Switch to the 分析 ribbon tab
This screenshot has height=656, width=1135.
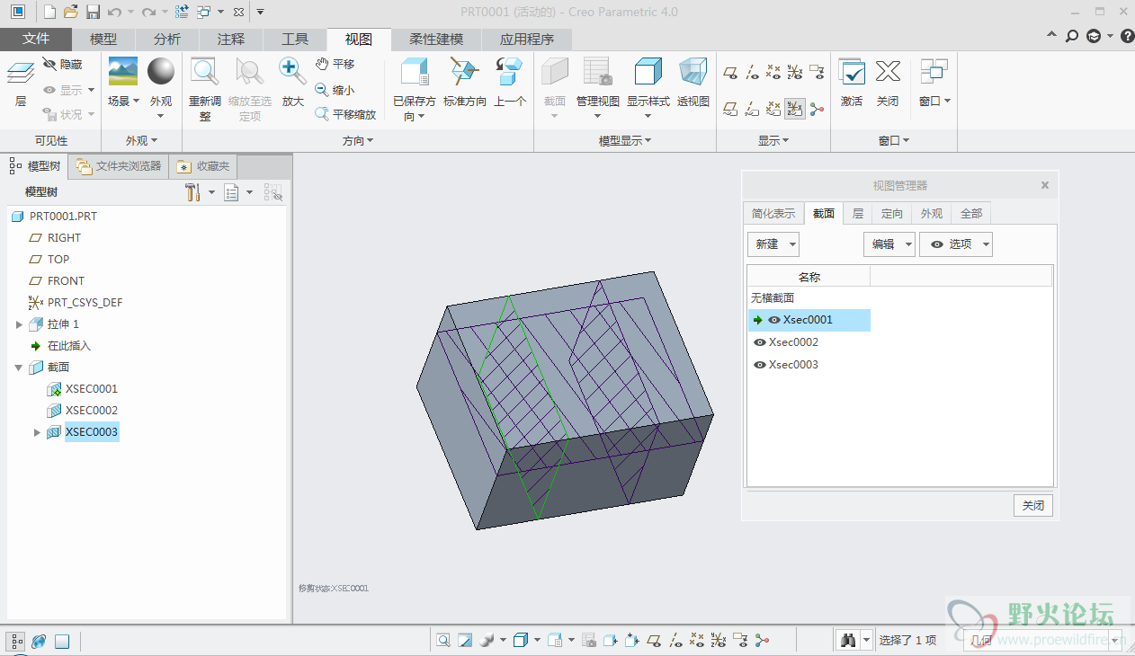click(167, 40)
